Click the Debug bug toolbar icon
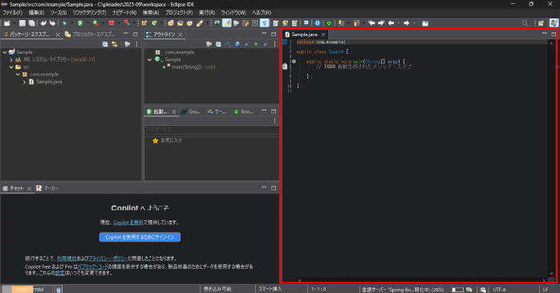 point(64,23)
